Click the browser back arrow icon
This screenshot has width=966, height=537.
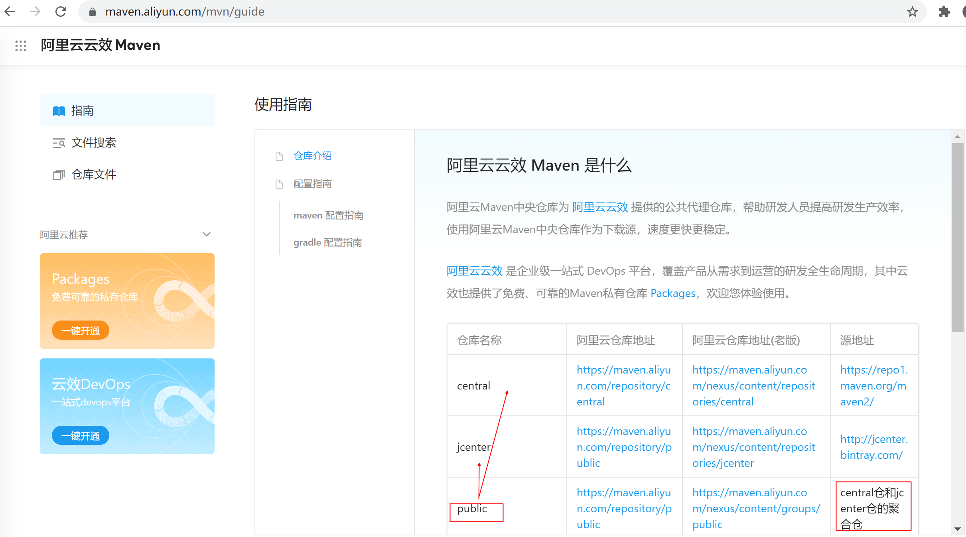click(x=10, y=12)
